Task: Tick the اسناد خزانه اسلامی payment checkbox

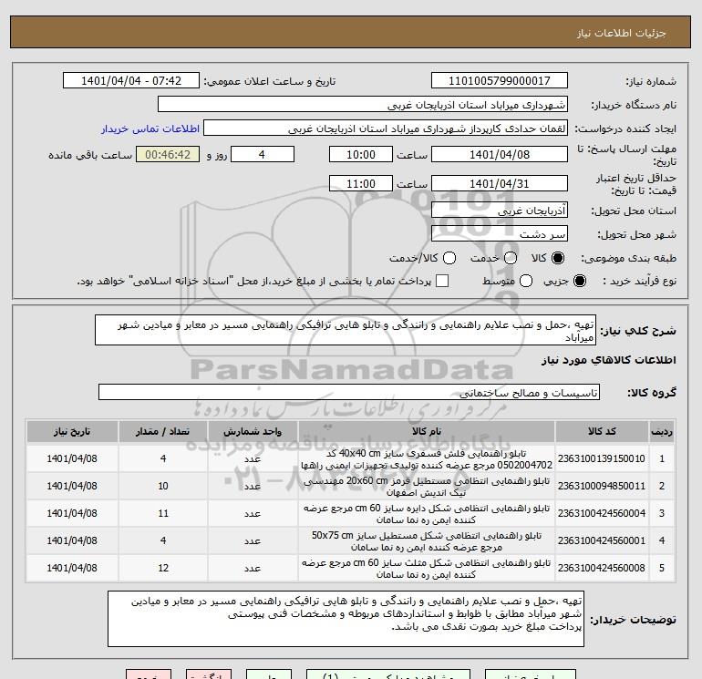Action: [442, 281]
